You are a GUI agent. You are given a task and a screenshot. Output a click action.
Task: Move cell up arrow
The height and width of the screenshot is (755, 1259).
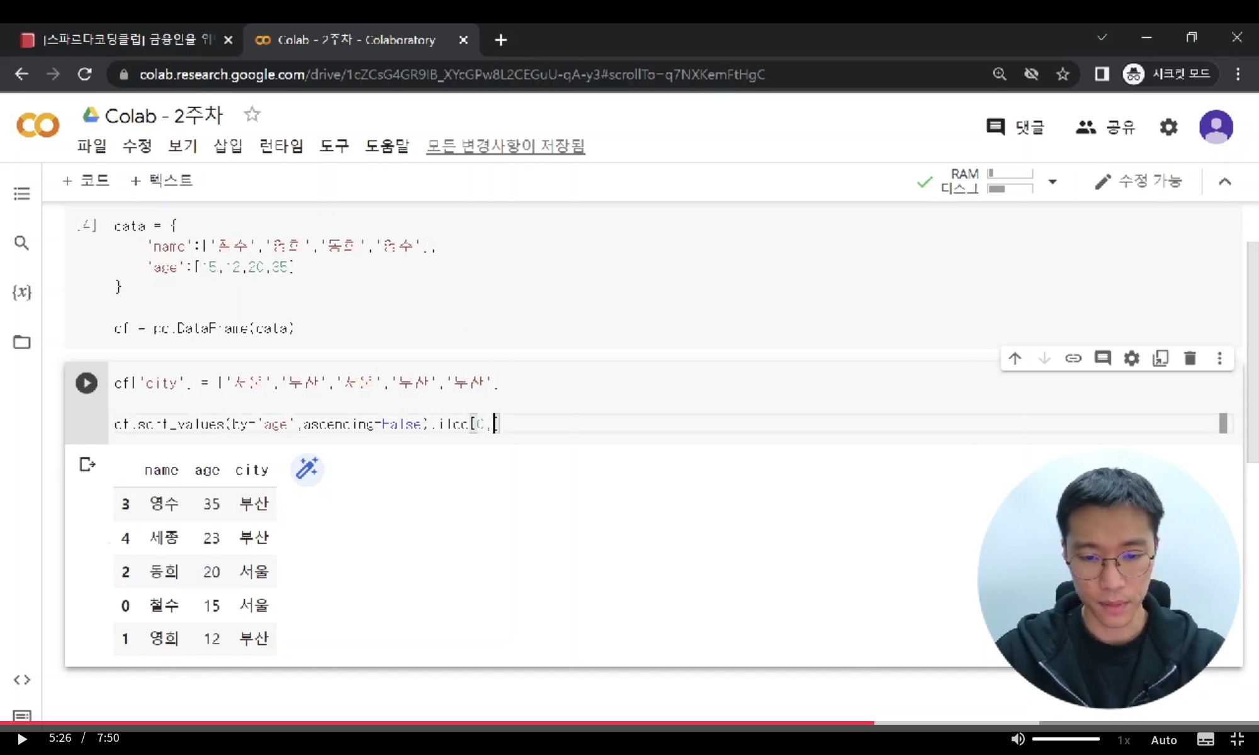[x=1015, y=359]
